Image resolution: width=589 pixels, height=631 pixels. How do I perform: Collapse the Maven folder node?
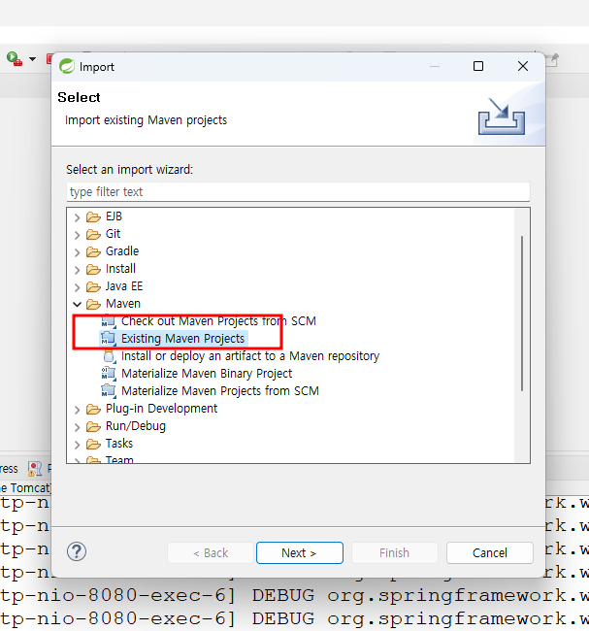(x=78, y=304)
